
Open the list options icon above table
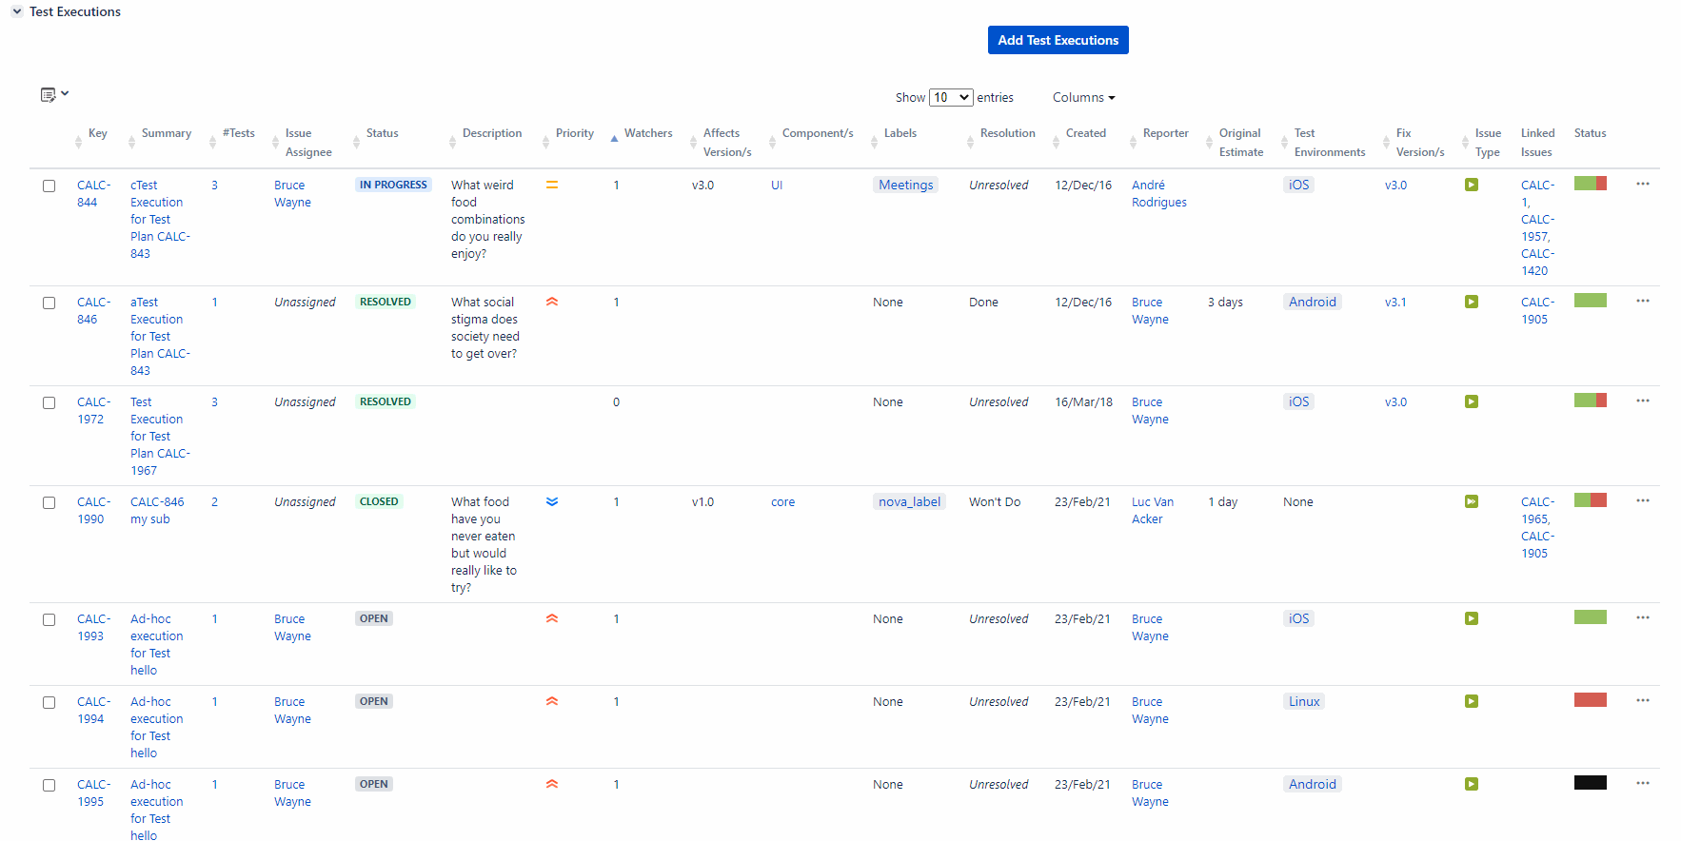click(x=53, y=94)
